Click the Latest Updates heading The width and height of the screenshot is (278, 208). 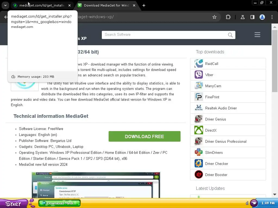pos(210,188)
